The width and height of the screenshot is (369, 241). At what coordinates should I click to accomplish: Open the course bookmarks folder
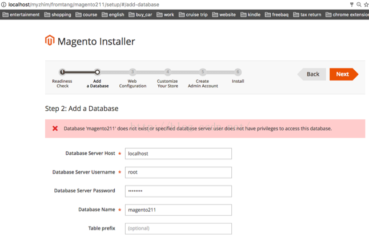(x=86, y=15)
